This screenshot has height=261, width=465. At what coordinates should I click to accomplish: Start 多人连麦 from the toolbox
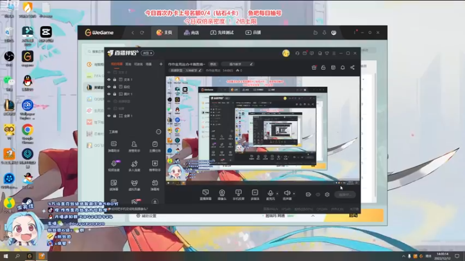coord(134,166)
